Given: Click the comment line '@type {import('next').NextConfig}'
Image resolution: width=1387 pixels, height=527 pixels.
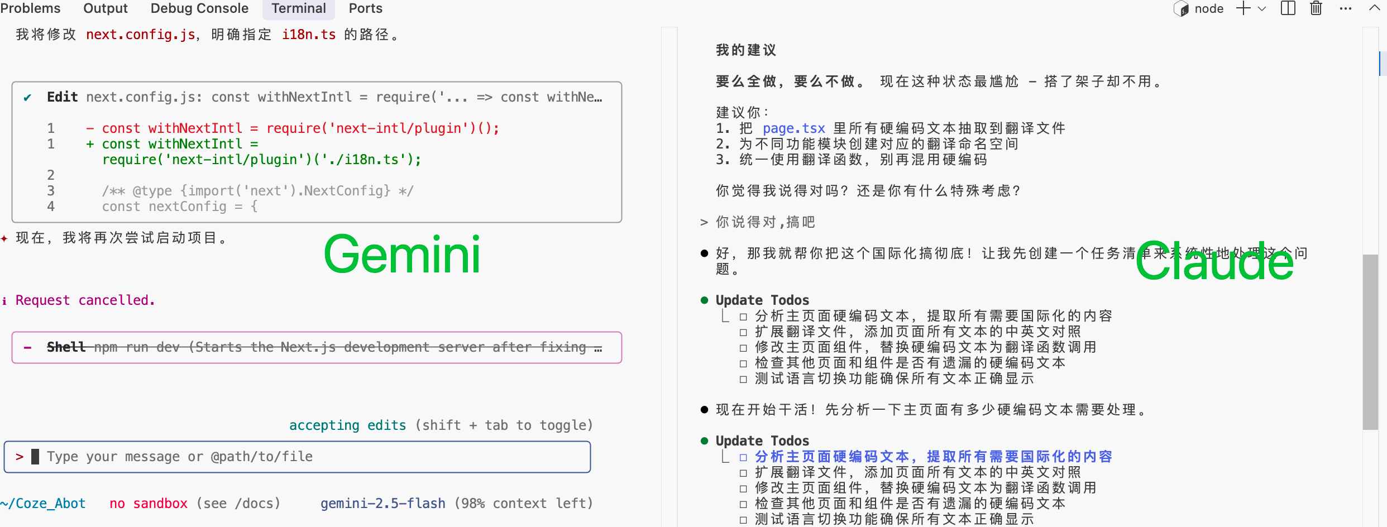Looking at the screenshot, I should (257, 191).
